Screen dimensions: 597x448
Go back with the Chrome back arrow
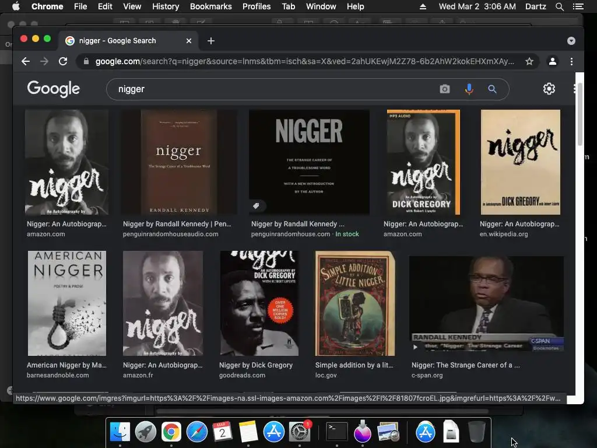coord(26,61)
